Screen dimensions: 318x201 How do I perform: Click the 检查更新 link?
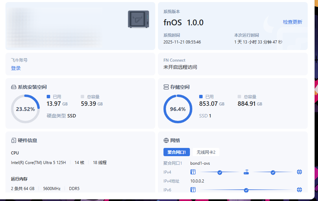click(293, 22)
